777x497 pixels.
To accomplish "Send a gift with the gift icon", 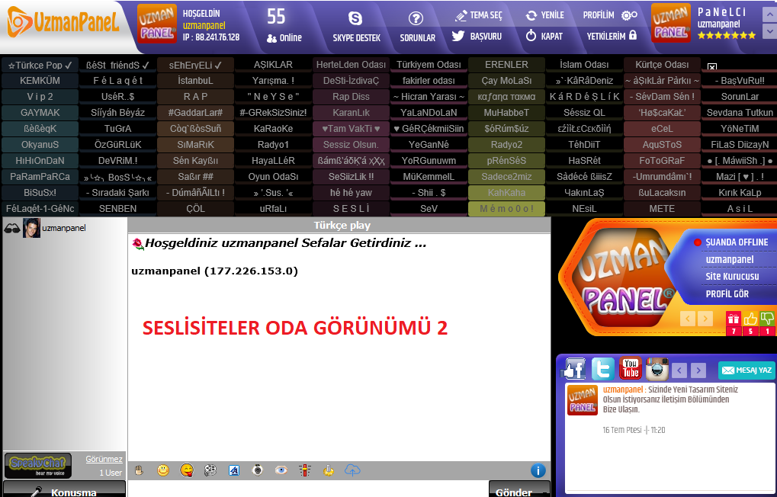I will (x=734, y=319).
